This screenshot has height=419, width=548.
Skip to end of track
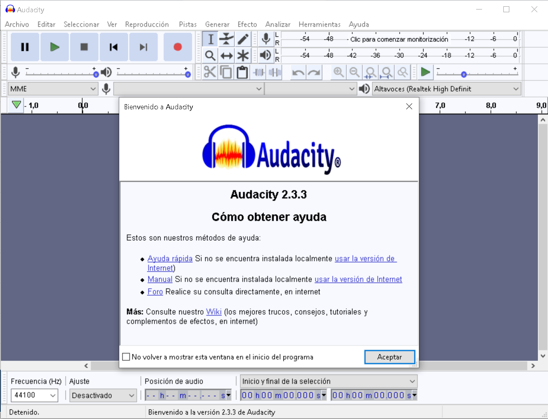pos(143,47)
